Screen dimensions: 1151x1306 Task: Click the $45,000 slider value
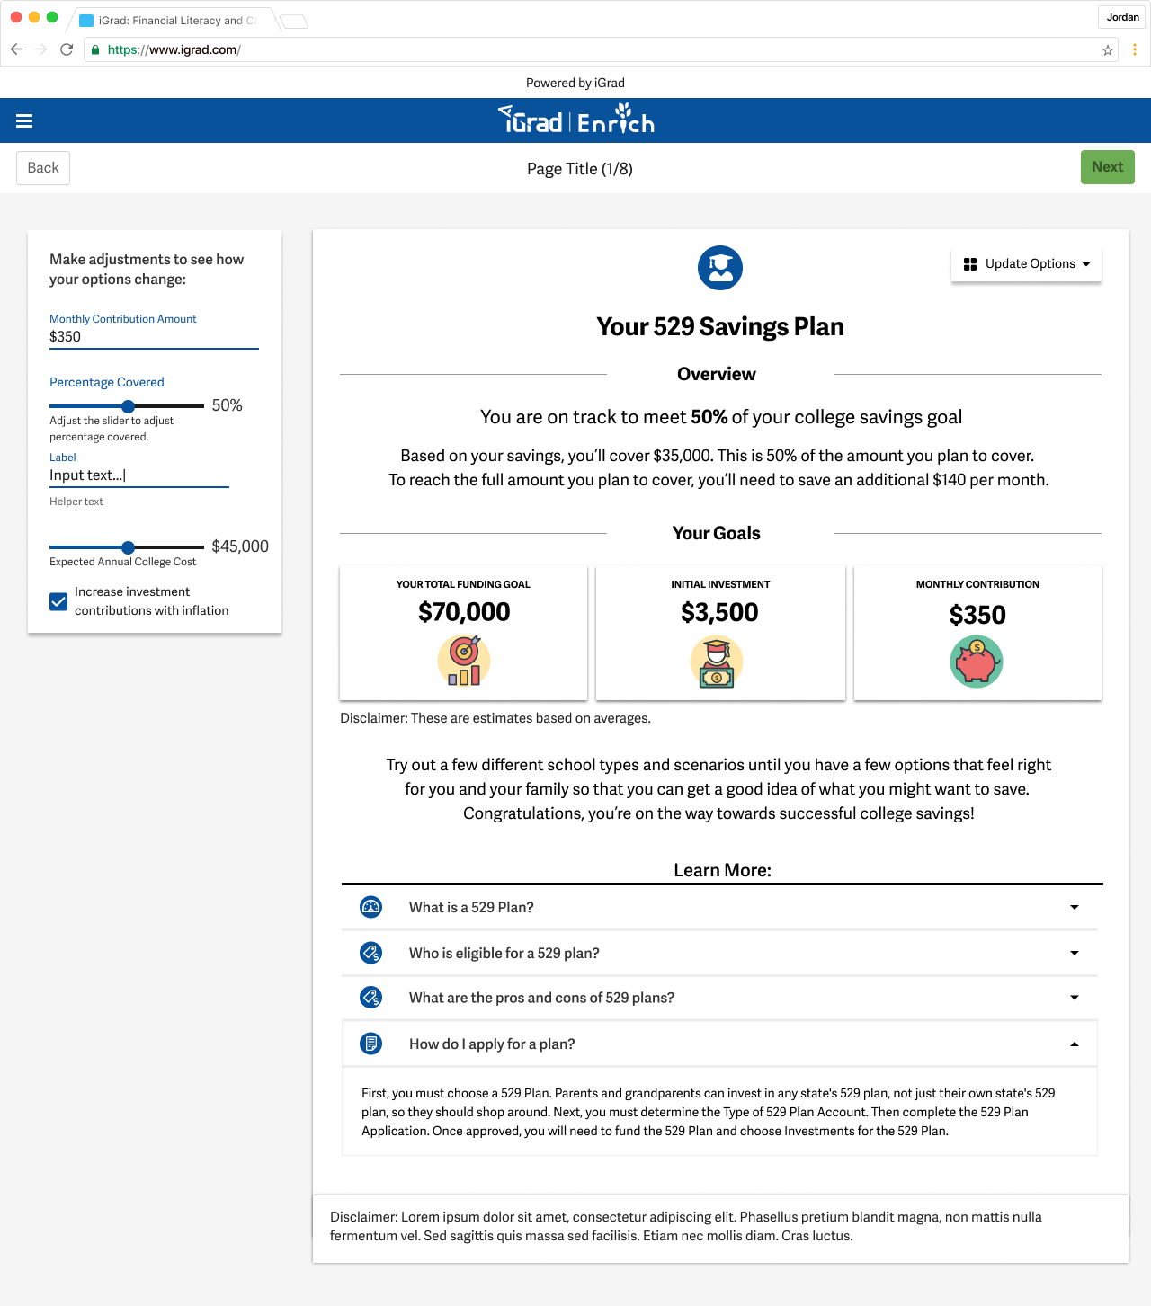point(240,546)
